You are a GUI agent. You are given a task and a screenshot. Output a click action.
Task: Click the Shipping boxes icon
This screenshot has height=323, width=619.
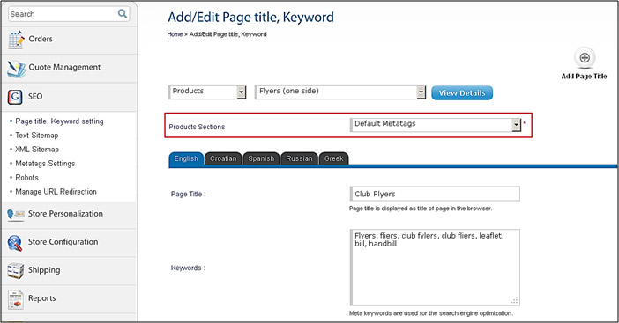click(15, 271)
